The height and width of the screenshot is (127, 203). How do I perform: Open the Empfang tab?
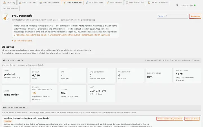[x=9, y=3]
